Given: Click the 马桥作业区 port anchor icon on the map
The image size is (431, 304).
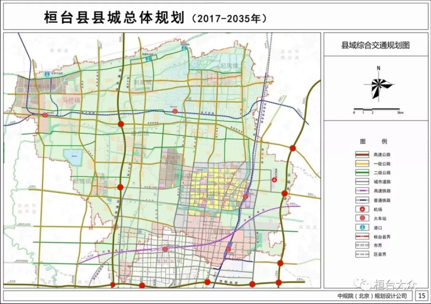Looking at the screenshot, I should point(47,74).
